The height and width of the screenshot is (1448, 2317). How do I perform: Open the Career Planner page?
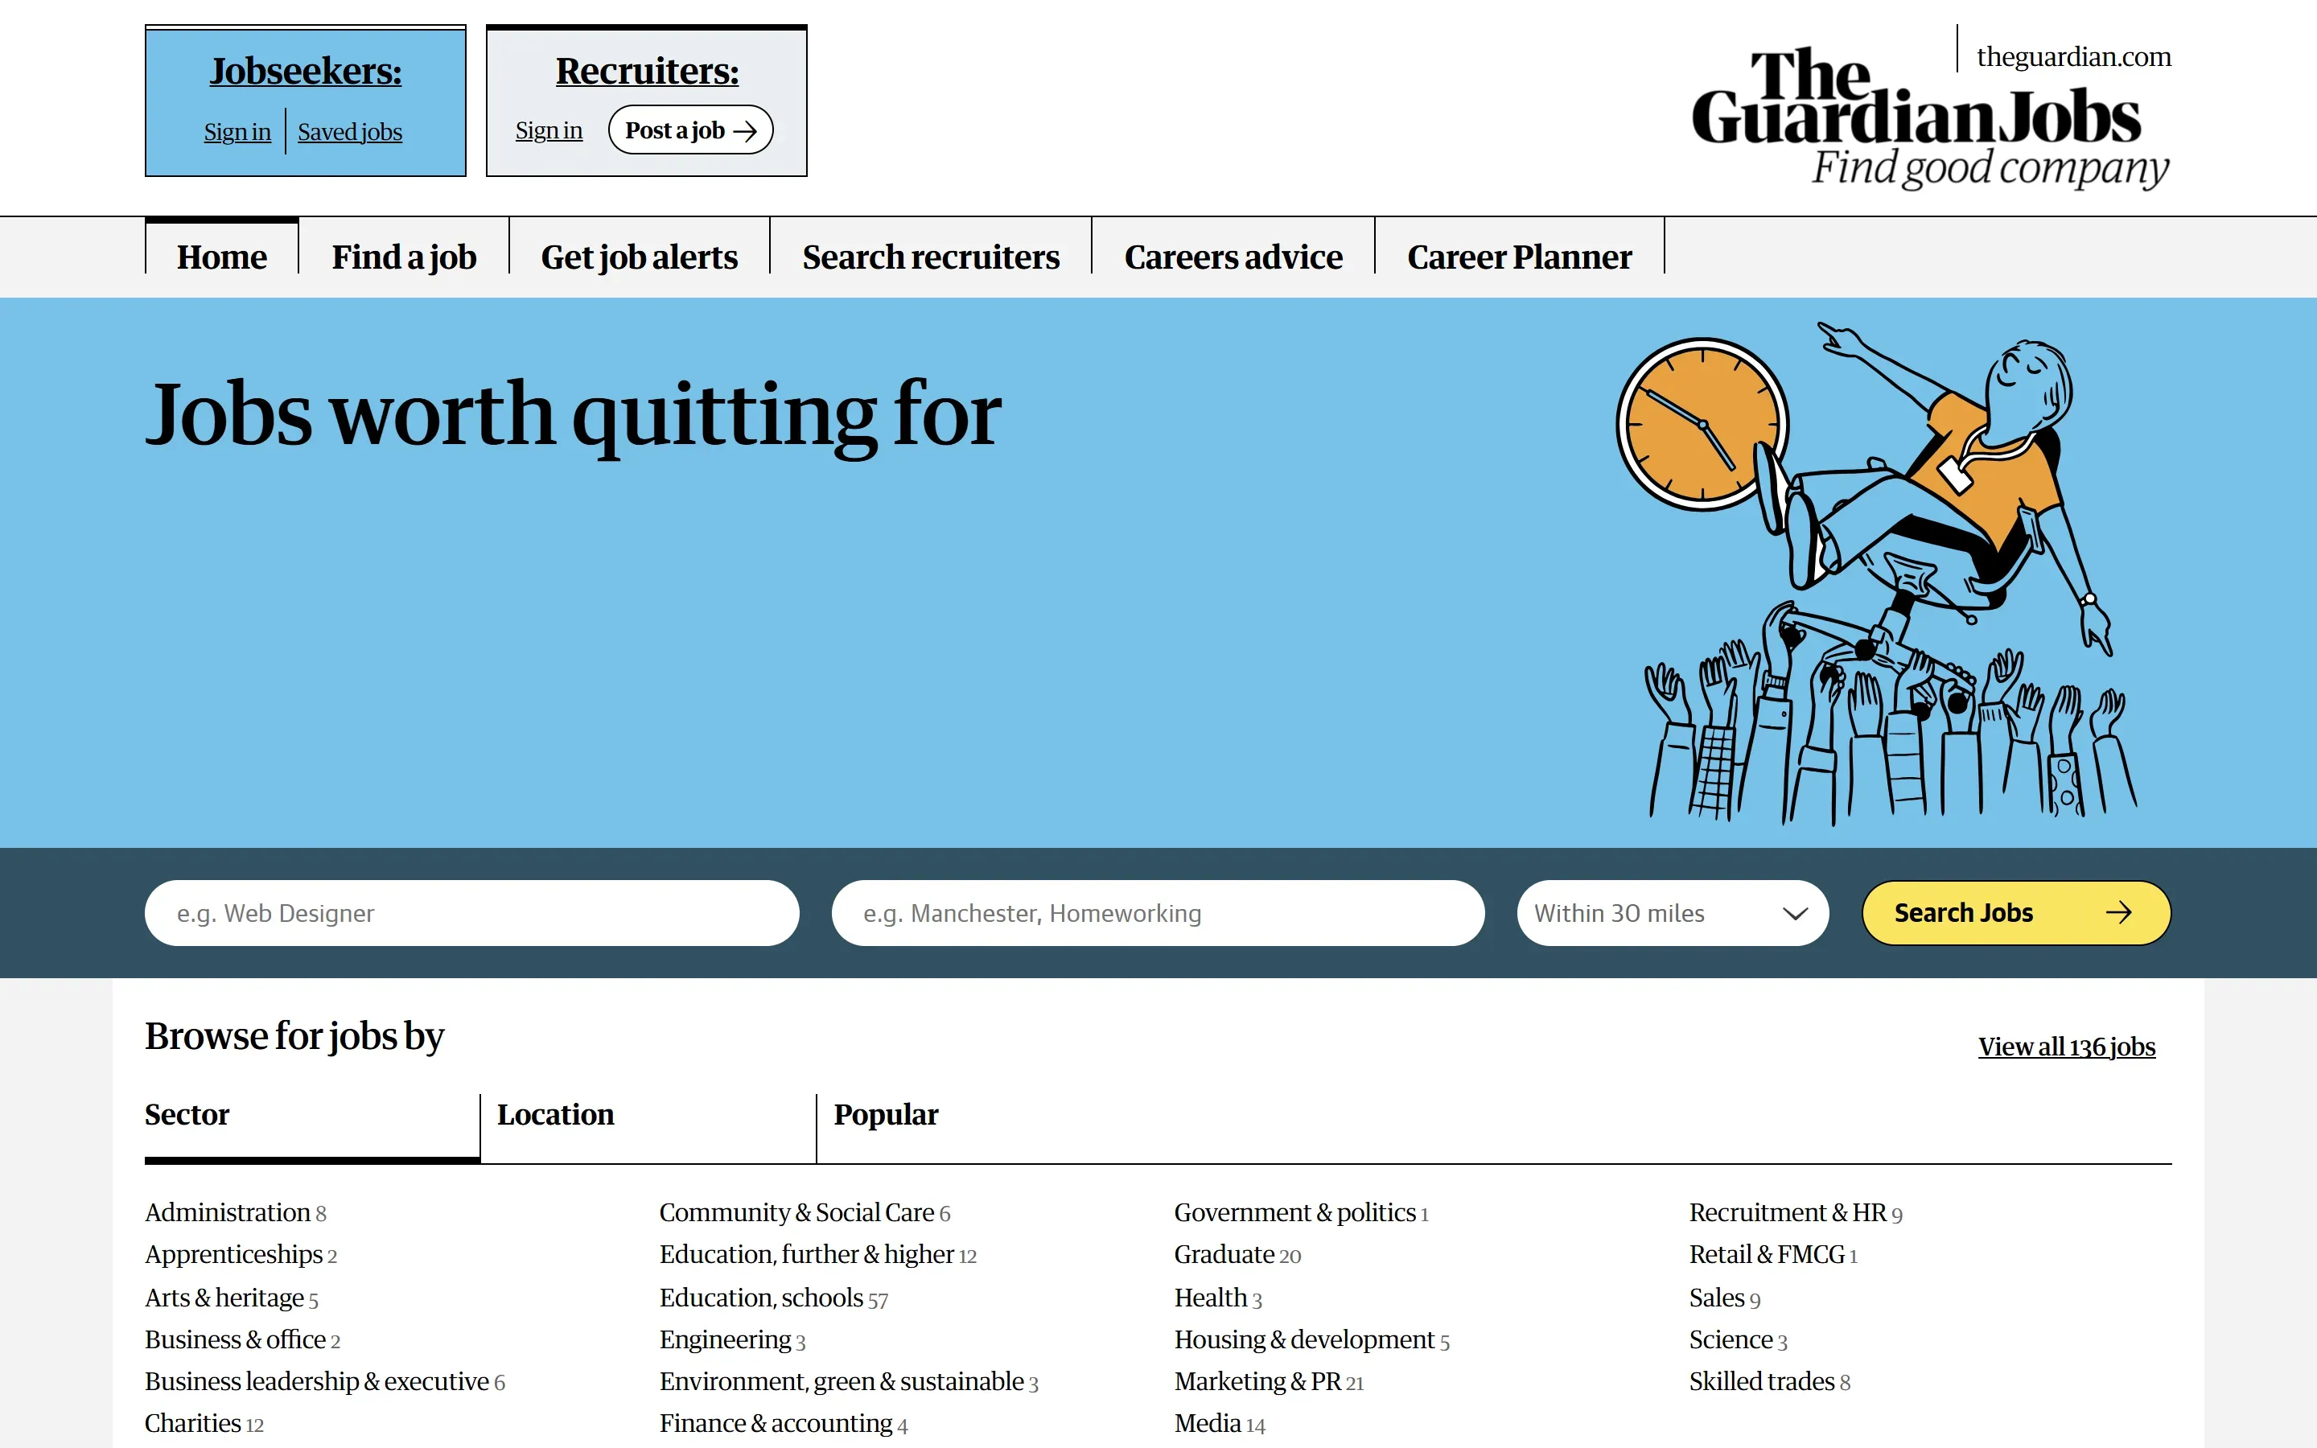(1520, 257)
